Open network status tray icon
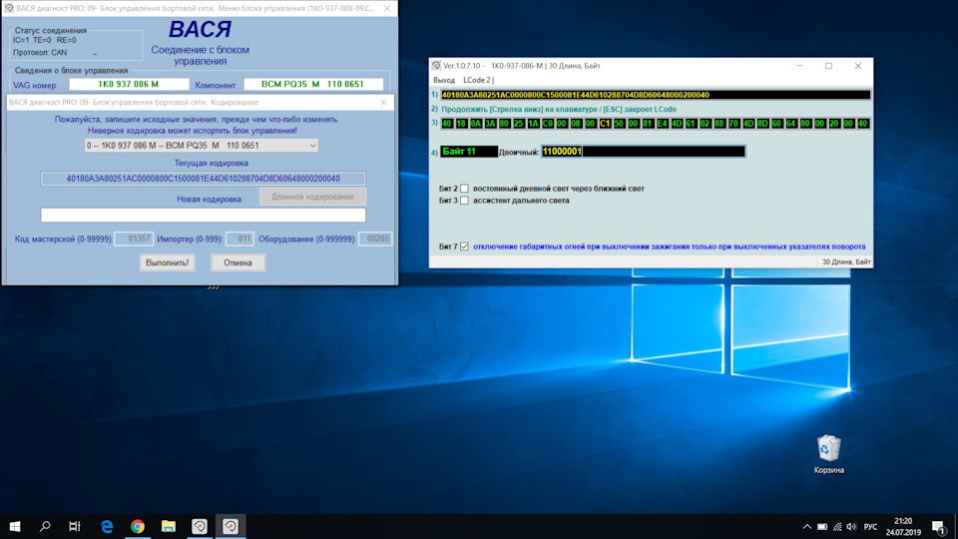This screenshot has width=958, height=539. coord(837,527)
